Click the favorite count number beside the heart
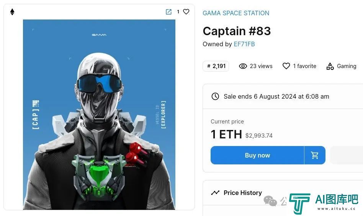The width and height of the screenshot is (363, 216). click(x=178, y=12)
